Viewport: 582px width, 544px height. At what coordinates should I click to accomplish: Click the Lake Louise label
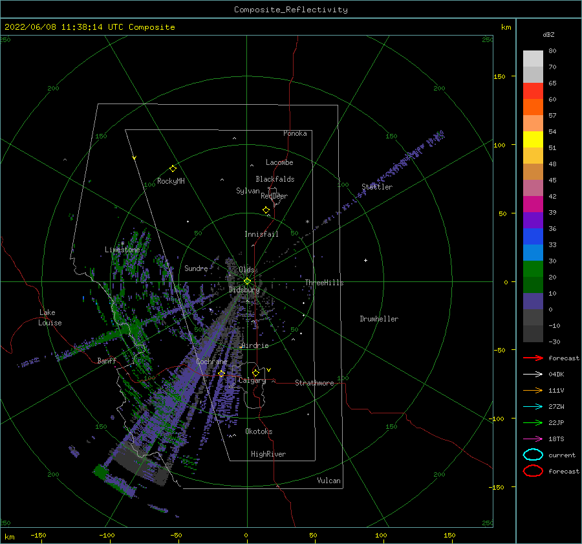(50, 318)
